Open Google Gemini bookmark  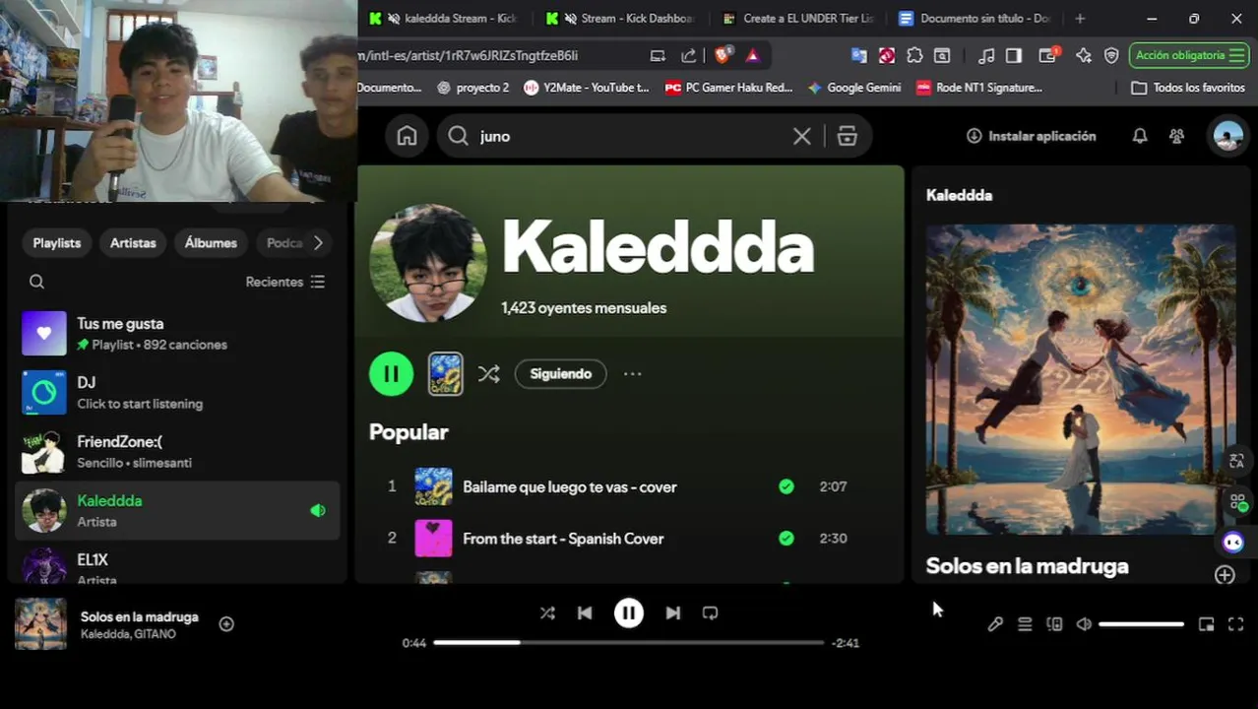click(853, 88)
